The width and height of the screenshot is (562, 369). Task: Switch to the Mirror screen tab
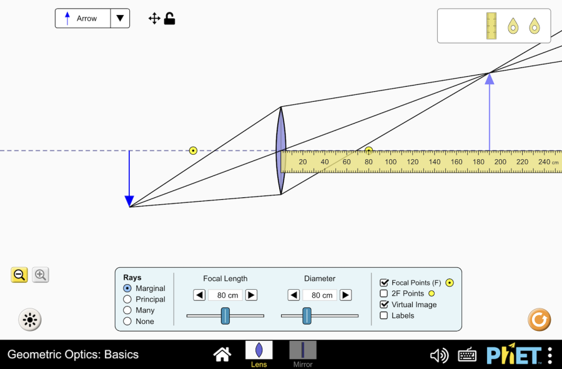pos(303,353)
